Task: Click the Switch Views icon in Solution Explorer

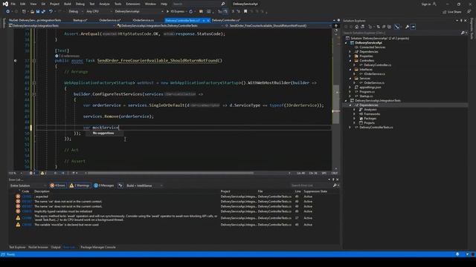Action: pos(362,27)
